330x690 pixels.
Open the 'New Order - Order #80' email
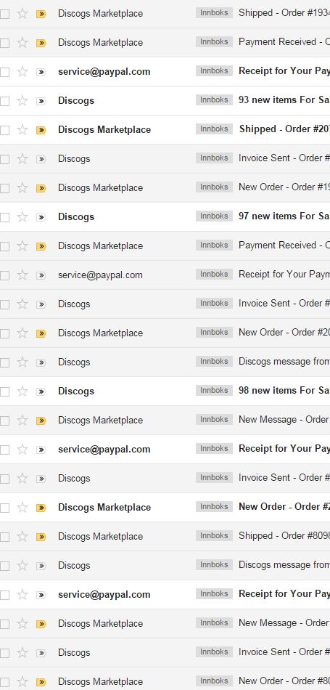pyautogui.click(x=284, y=681)
